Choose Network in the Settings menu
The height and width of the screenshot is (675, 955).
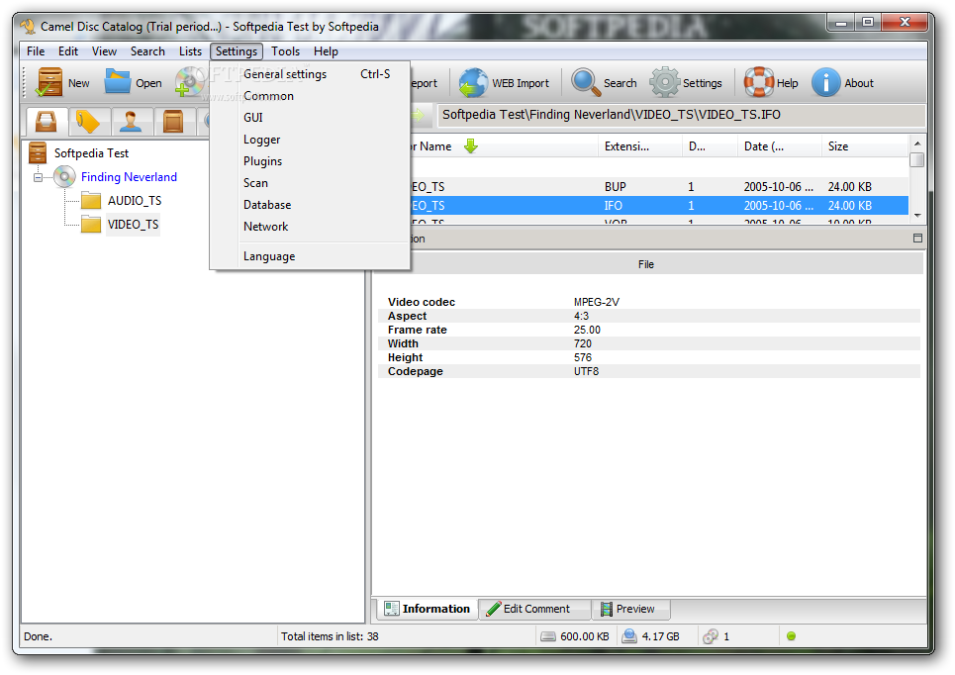310,227
